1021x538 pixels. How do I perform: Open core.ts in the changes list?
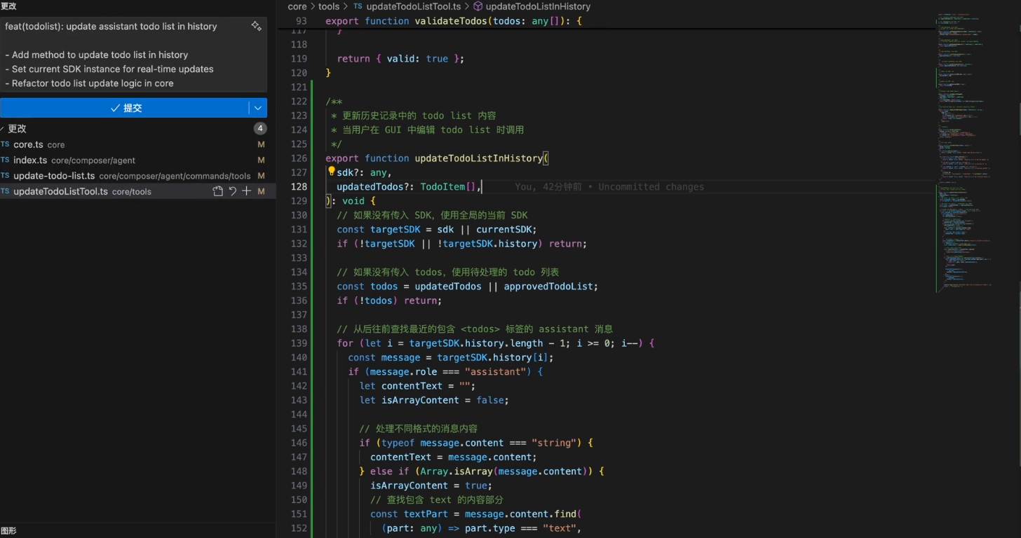(28, 145)
